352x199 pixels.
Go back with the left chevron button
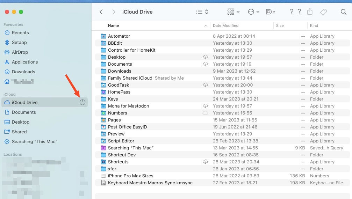click(x=101, y=12)
